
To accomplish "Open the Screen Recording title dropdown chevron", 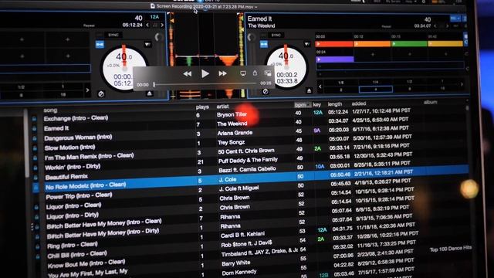I will tap(256, 7).
